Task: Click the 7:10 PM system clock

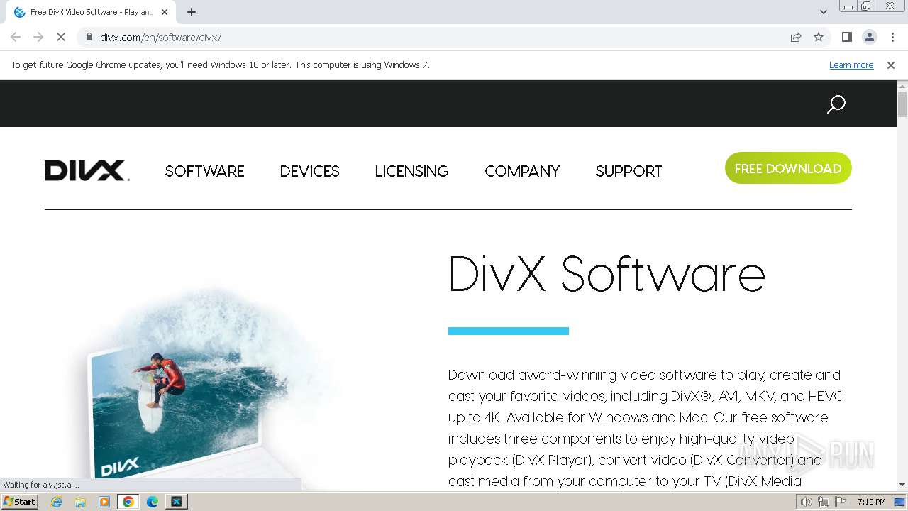Action: (872, 502)
